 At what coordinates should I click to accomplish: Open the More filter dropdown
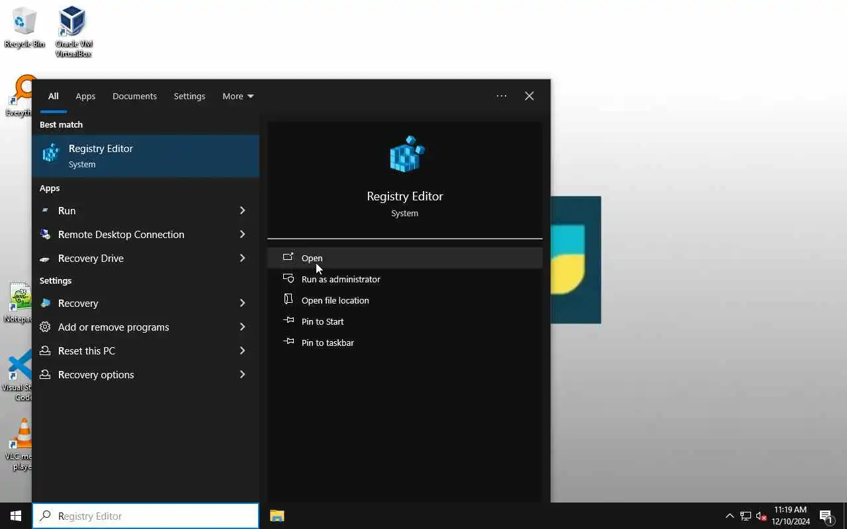tap(238, 96)
